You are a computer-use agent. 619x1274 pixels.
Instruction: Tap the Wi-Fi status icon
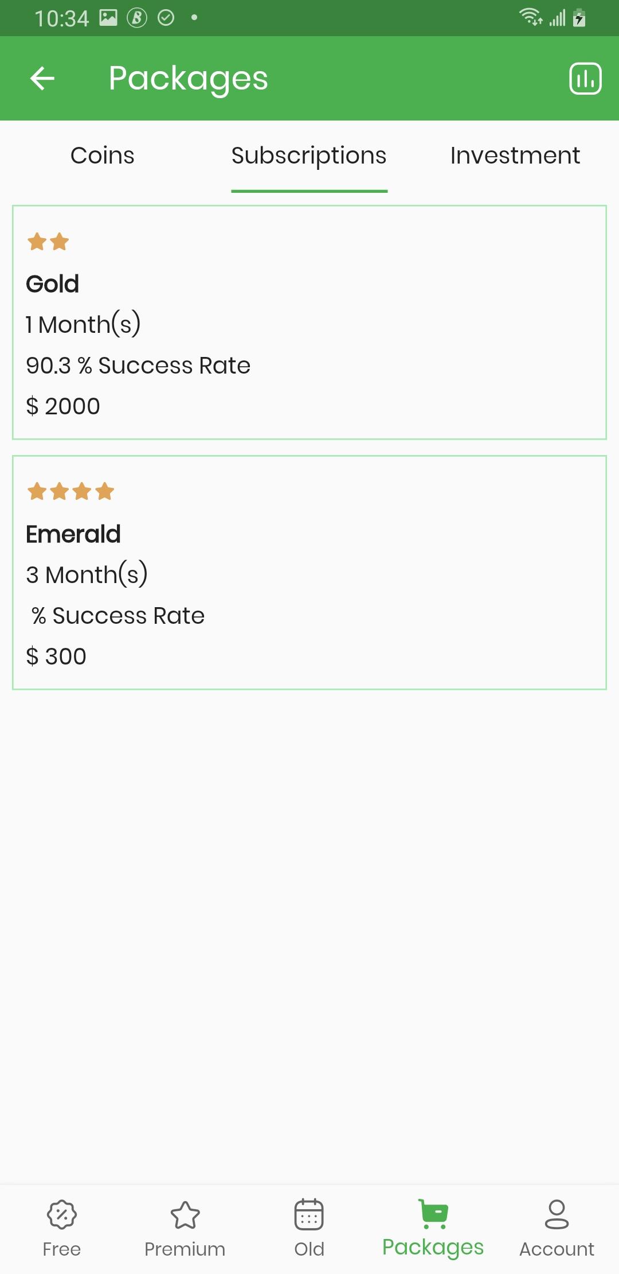[531, 17]
